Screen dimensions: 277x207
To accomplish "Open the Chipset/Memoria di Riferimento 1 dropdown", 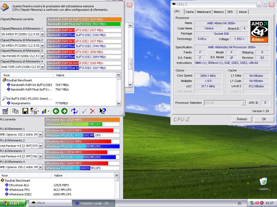I will point(42,34).
